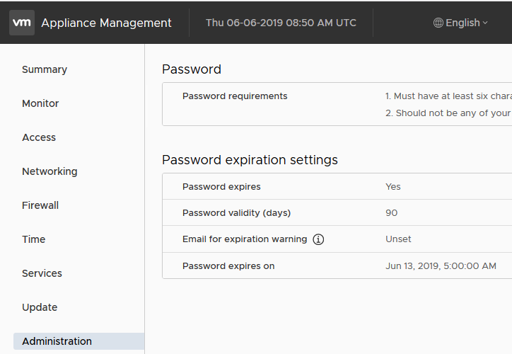Open Networking settings
The image size is (512, 354).
coord(50,171)
